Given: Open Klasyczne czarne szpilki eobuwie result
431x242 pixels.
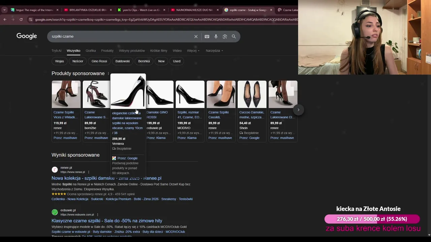Looking at the screenshot, I should [107, 221].
